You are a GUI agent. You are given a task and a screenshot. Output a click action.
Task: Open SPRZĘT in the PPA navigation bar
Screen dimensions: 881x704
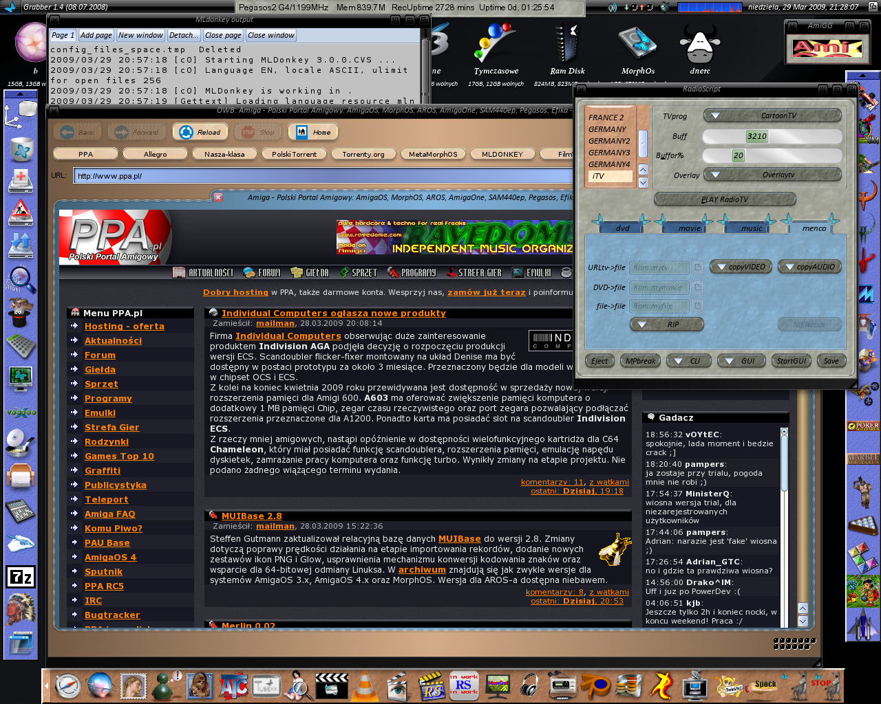pyautogui.click(x=358, y=273)
